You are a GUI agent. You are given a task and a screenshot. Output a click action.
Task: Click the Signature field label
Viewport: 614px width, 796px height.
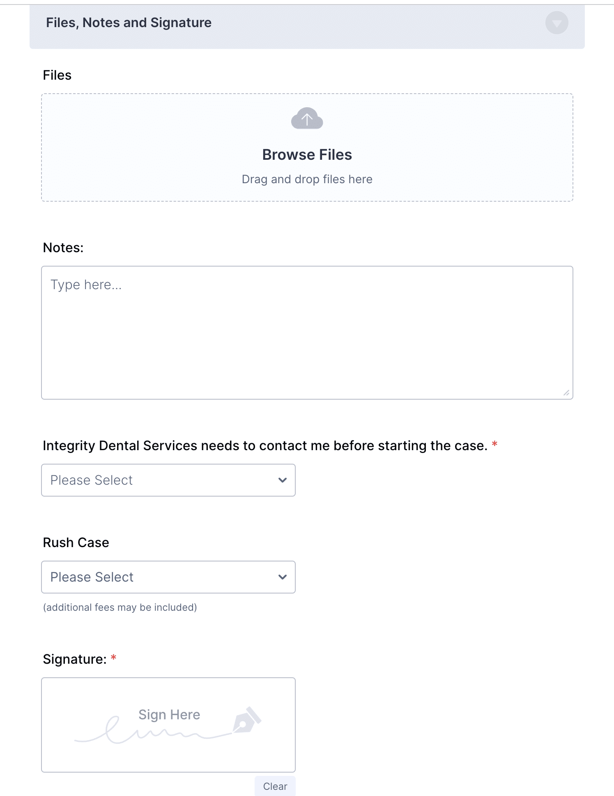(75, 659)
